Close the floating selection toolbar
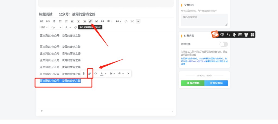Image resolution: width=278 pixels, height=124 pixels. click(128, 73)
